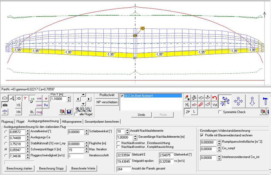Select the four-way move arrows tool
The height and width of the screenshot is (175, 271).
238,101
